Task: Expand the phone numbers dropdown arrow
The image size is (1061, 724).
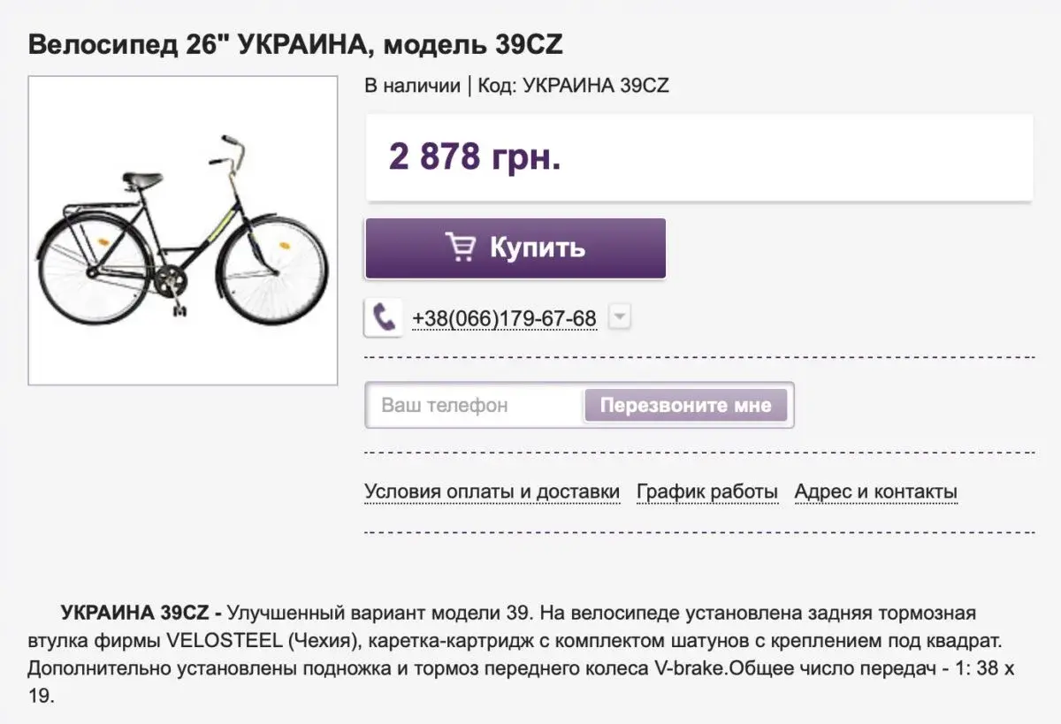Action: click(x=620, y=317)
